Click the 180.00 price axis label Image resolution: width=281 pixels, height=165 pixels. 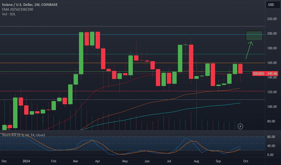click(272, 48)
